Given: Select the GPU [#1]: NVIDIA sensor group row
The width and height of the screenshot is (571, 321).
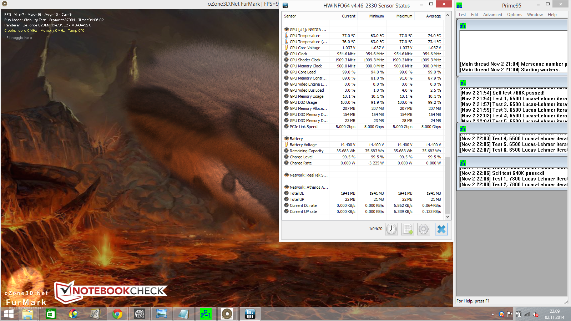Looking at the screenshot, I should (363, 30).
